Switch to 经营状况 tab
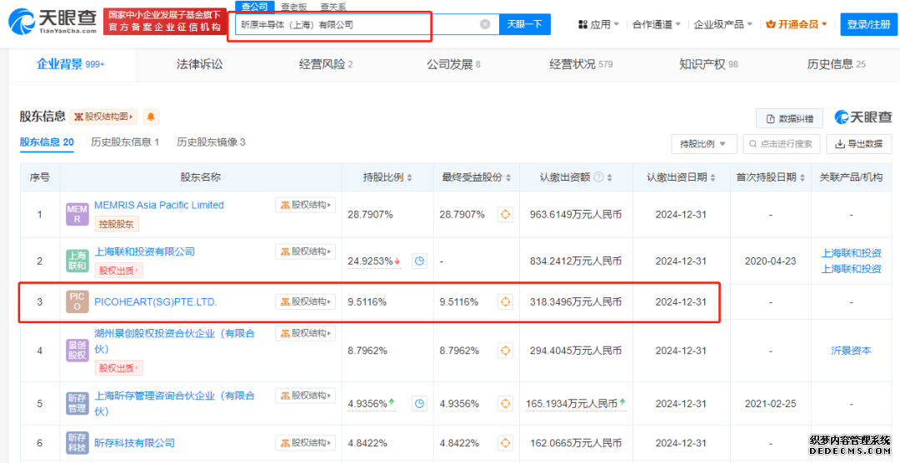Image resolution: width=900 pixels, height=463 pixels. click(581, 64)
